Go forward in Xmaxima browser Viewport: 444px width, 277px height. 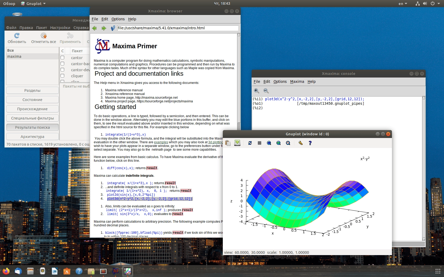pyautogui.click(x=104, y=28)
